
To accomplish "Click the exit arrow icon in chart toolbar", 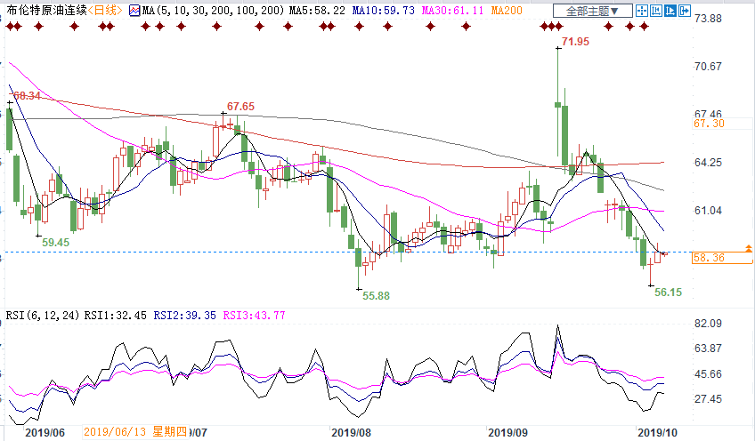I will [684, 11].
